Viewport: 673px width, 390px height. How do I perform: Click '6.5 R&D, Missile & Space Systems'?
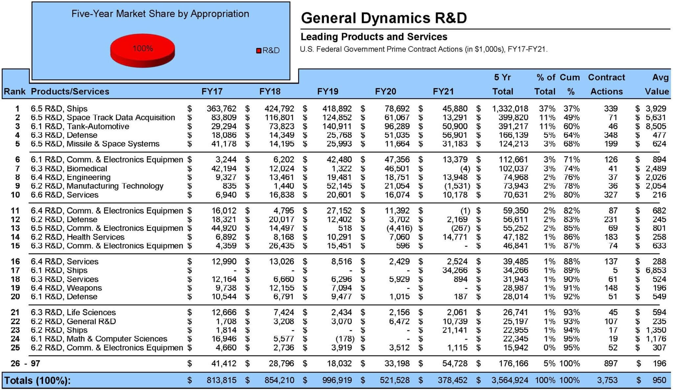click(95, 144)
